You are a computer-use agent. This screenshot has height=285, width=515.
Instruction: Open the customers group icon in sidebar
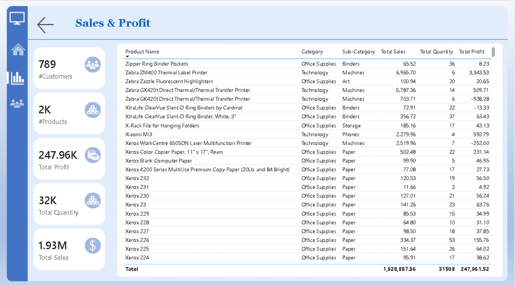(18, 104)
